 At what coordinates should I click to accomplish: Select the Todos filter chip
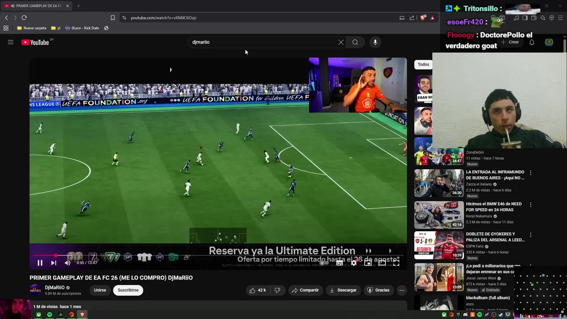pyautogui.click(x=423, y=64)
